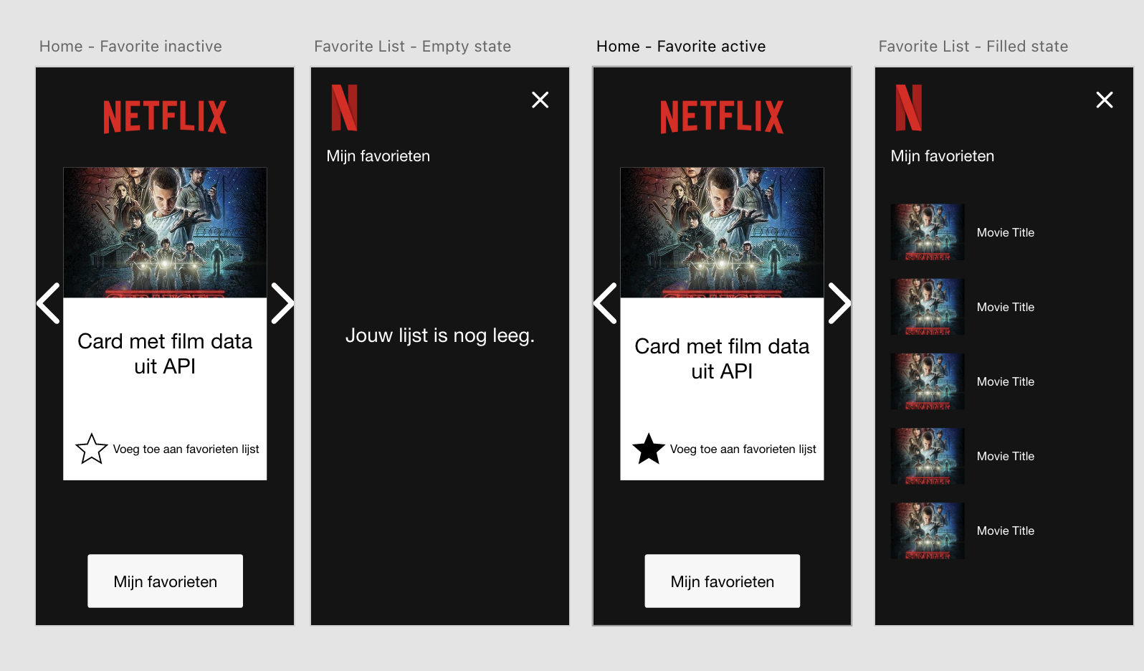Click the filled black star on active card

[649, 449]
